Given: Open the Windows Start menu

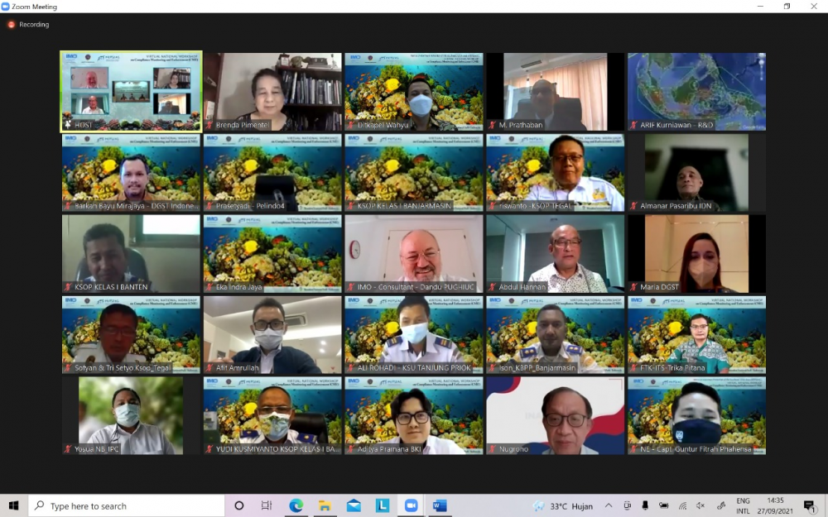Looking at the screenshot, I should tap(13, 505).
